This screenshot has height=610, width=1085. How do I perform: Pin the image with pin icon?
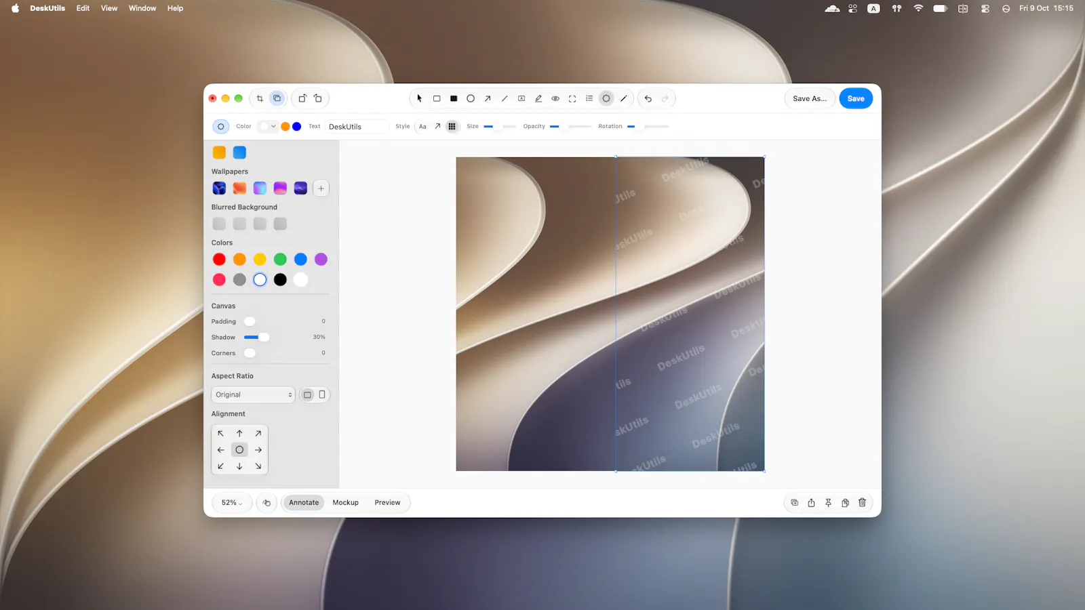[x=828, y=502]
